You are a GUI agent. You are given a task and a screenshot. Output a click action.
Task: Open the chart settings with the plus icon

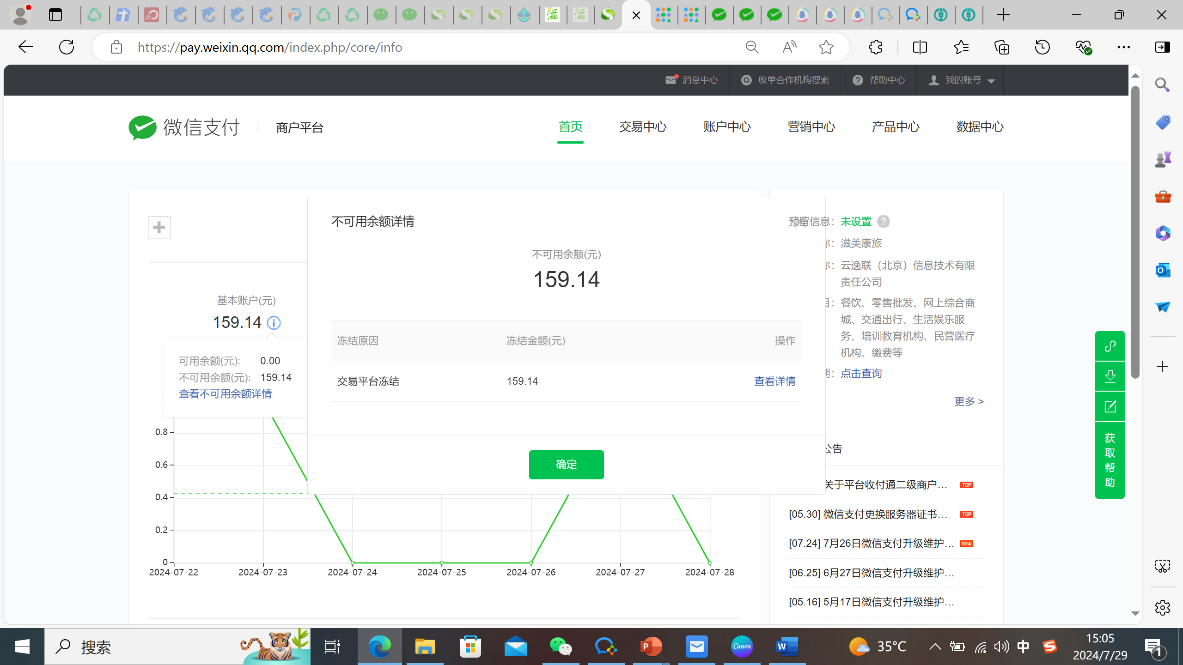coord(159,227)
